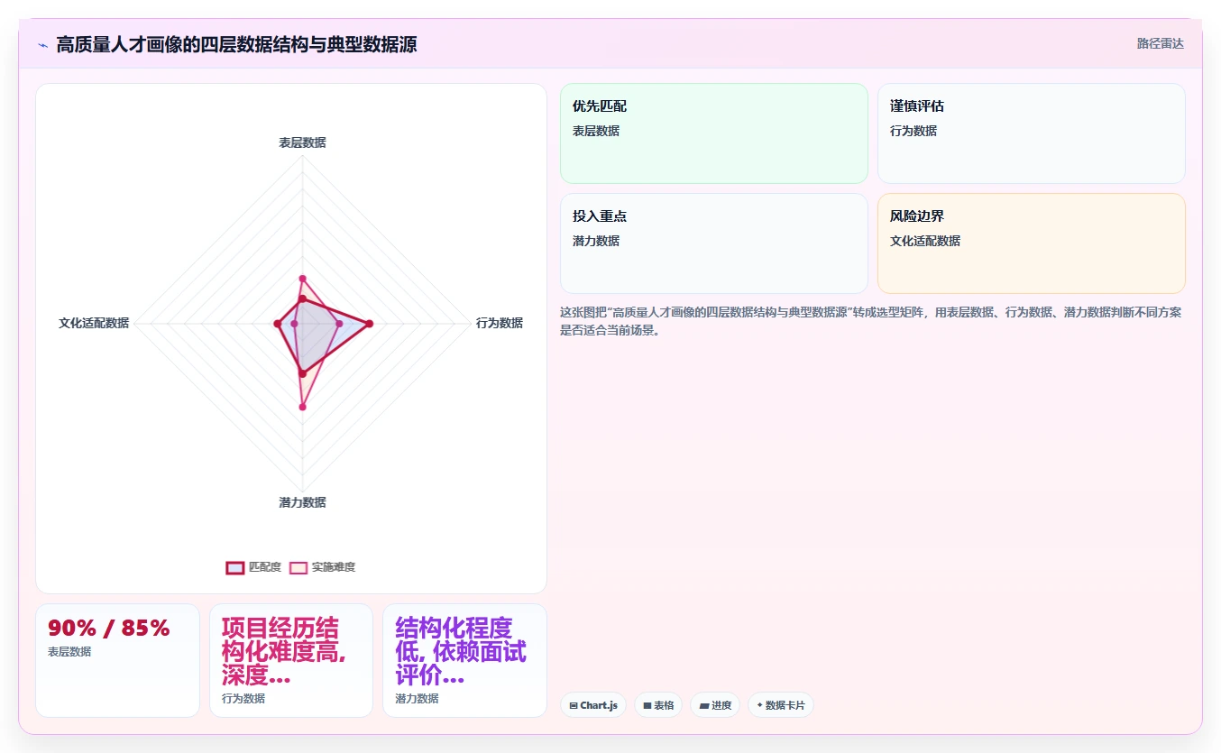Click the 数据卡片 diamond icon
The height and width of the screenshot is (753, 1221).
coord(759,706)
